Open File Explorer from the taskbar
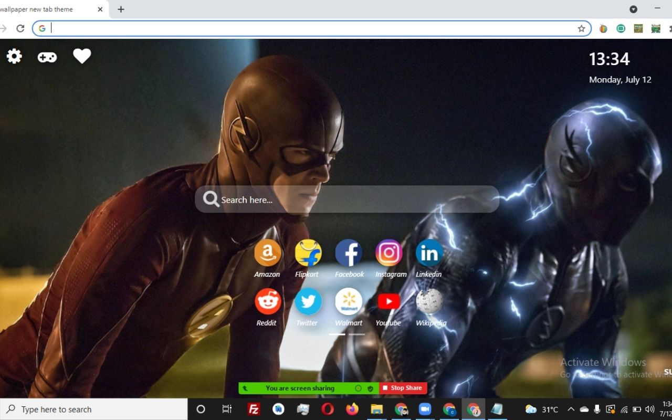The height and width of the screenshot is (420, 672). click(x=377, y=409)
